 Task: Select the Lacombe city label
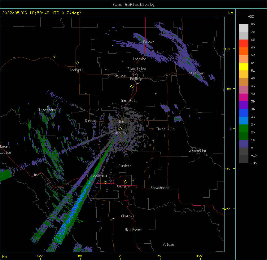click(139, 59)
